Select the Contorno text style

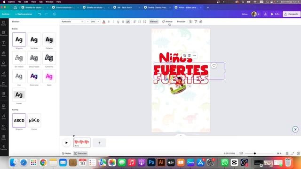point(49,58)
